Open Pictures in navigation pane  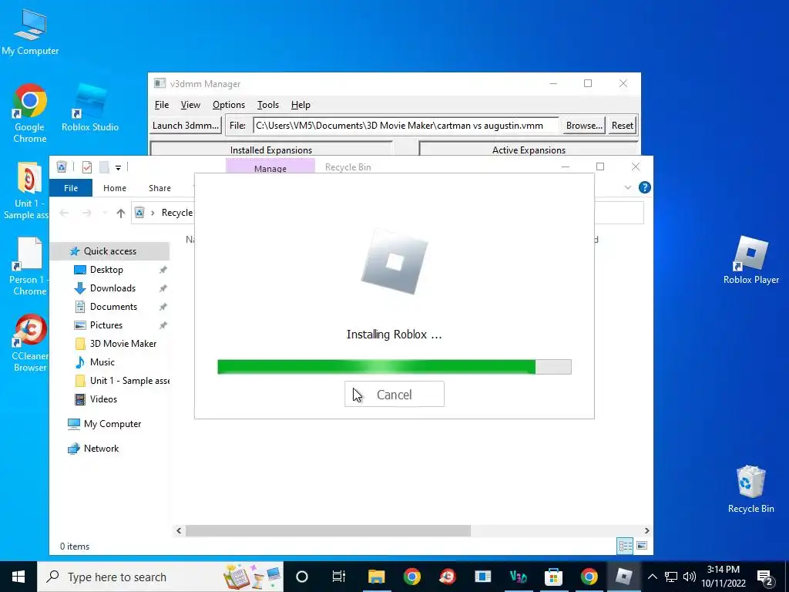(x=106, y=325)
